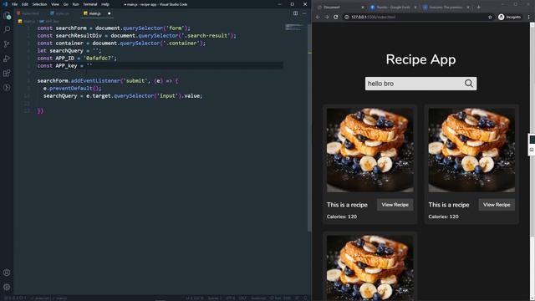Viewport: 535px width, 301px height.
Task: Click the 'Recipe App' page heading
Action: coord(420,59)
